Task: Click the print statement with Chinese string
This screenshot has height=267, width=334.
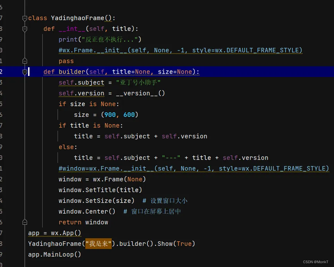Action: coord(100,40)
